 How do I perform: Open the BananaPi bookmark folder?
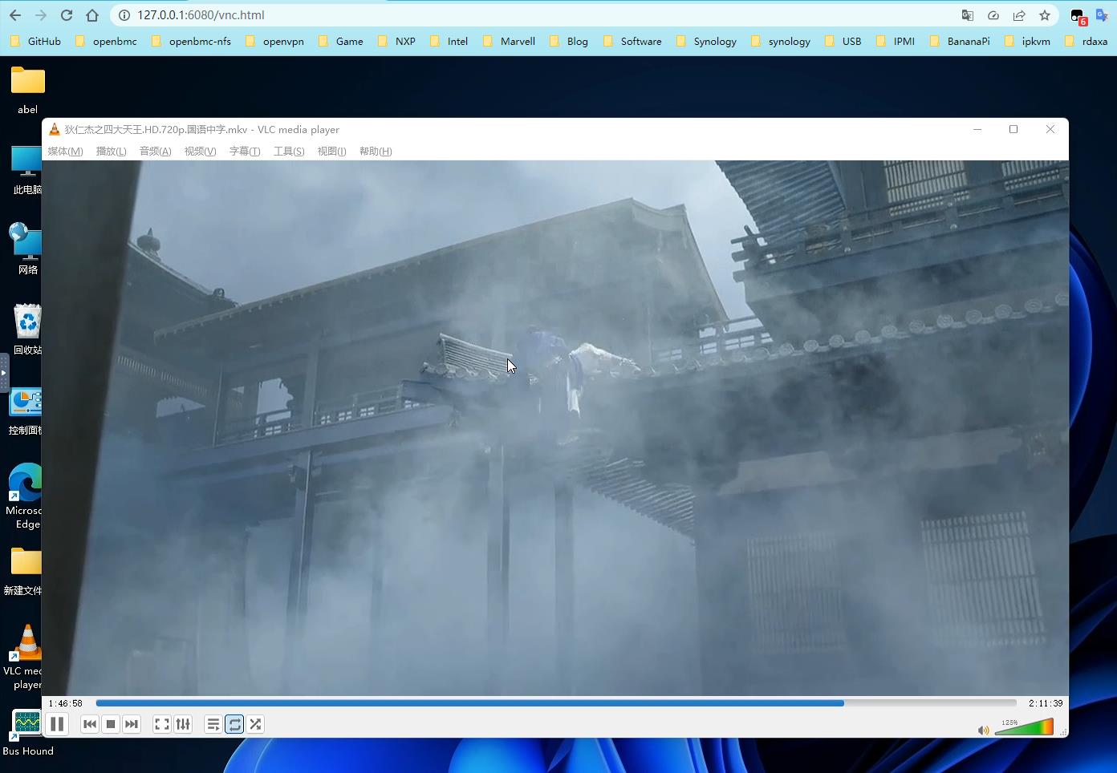pos(960,41)
